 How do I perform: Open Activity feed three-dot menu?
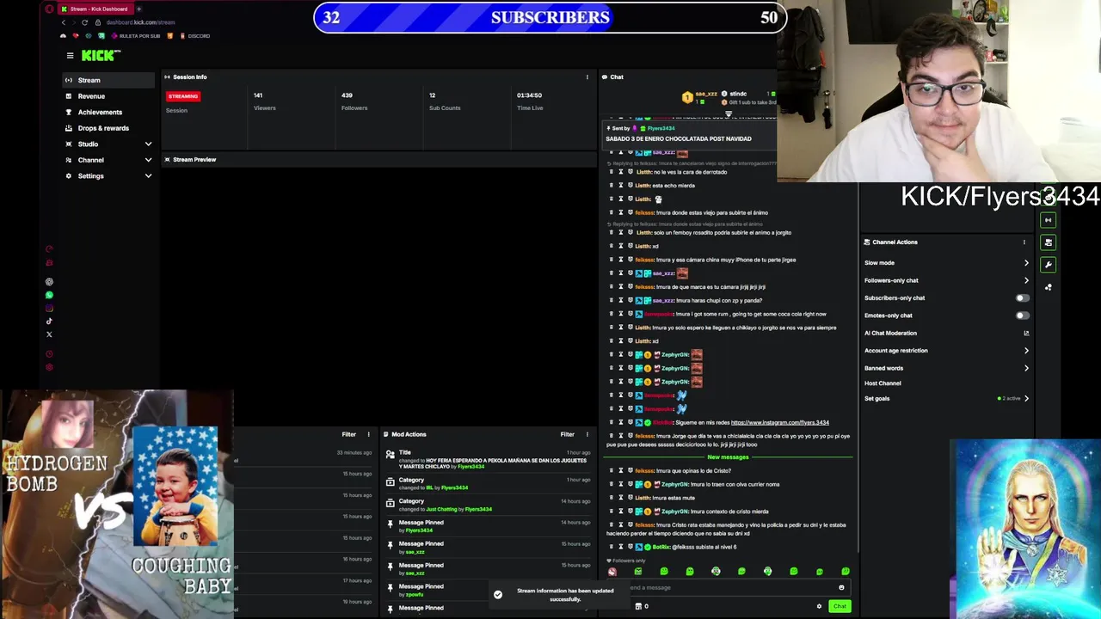369,434
